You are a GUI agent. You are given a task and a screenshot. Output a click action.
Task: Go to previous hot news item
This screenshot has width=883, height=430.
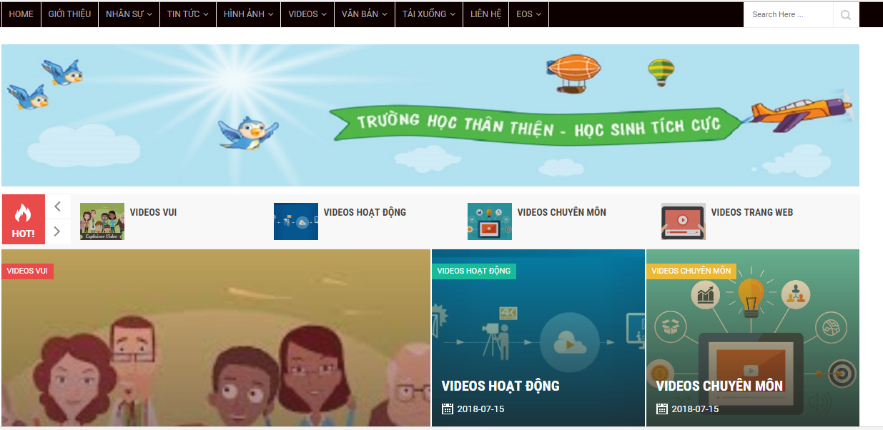[x=58, y=206]
